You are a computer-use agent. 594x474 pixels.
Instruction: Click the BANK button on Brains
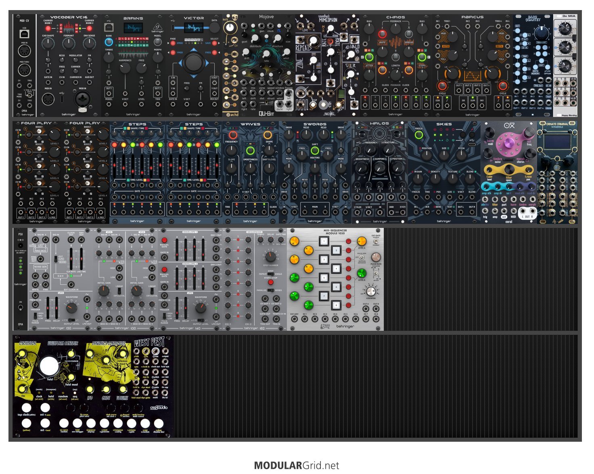(x=109, y=42)
